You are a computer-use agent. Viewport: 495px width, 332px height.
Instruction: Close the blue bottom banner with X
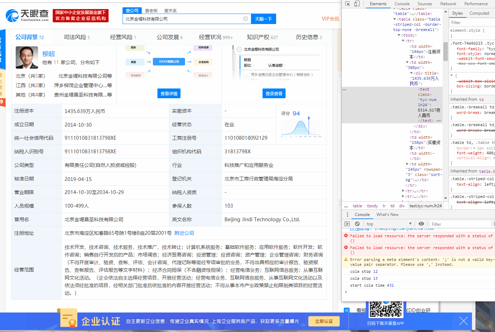click(x=464, y=321)
